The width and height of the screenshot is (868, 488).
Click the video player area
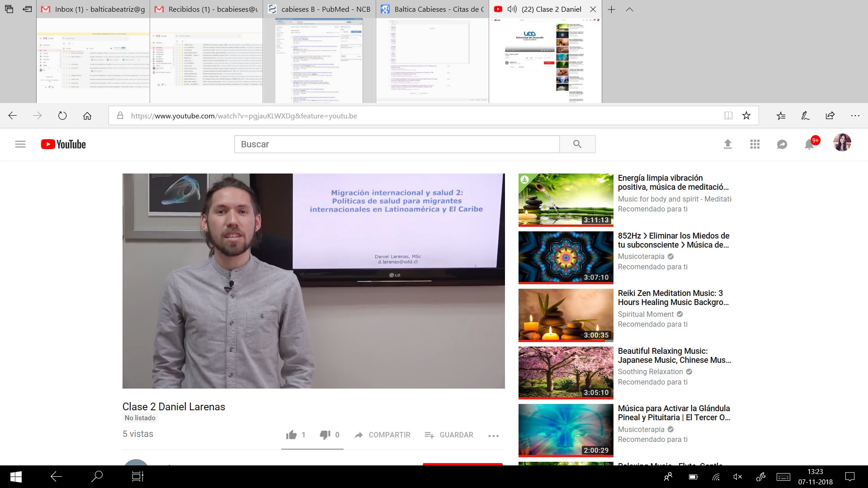(313, 281)
